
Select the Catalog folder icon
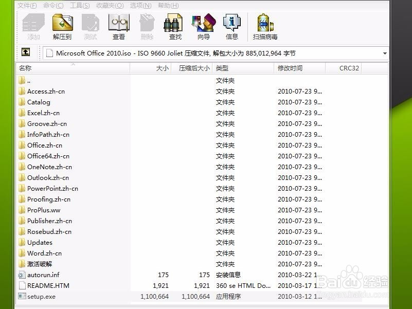22,102
